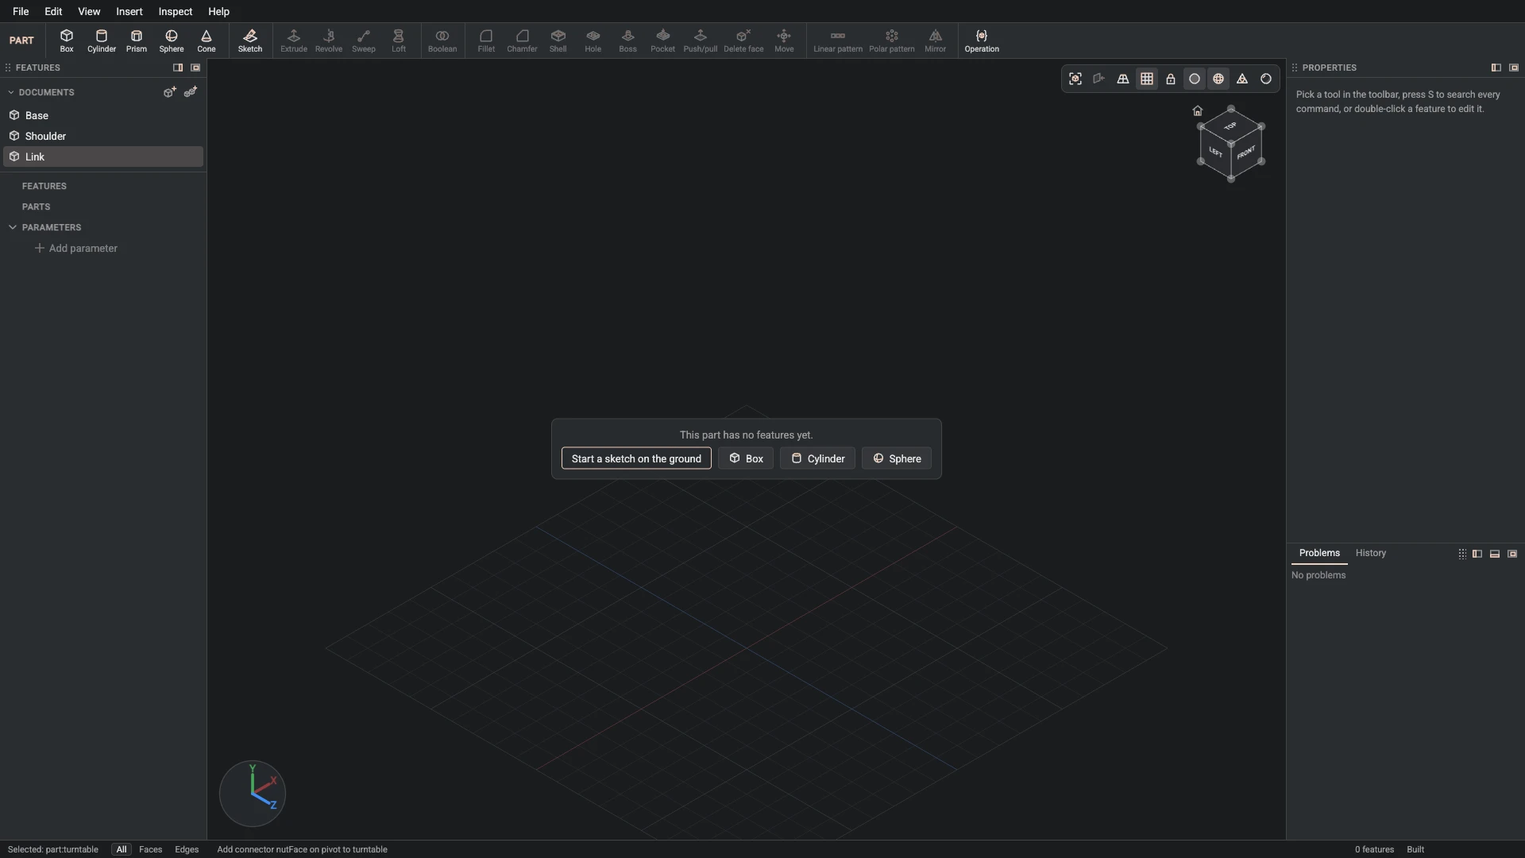Click the Linear pattern tool
This screenshot has height=858, width=1525.
click(x=838, y=41)
